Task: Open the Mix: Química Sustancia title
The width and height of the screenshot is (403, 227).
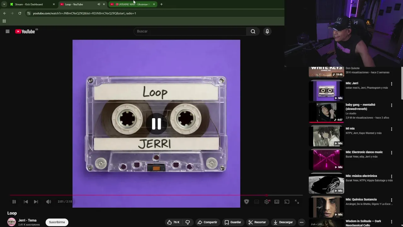Action: point(361,200)
